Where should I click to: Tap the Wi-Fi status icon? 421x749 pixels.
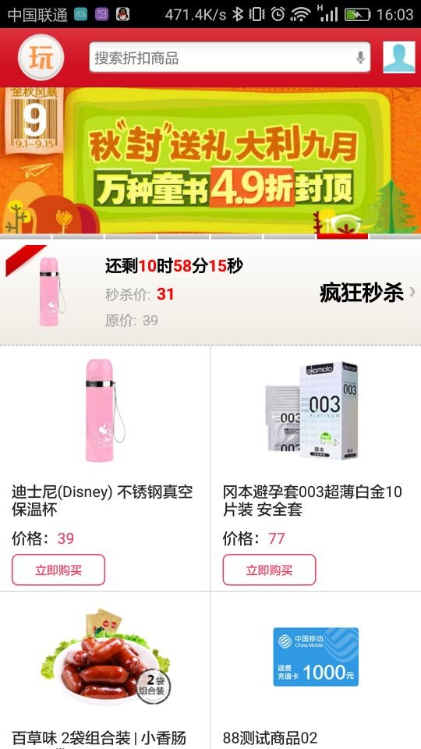[300, 14]
